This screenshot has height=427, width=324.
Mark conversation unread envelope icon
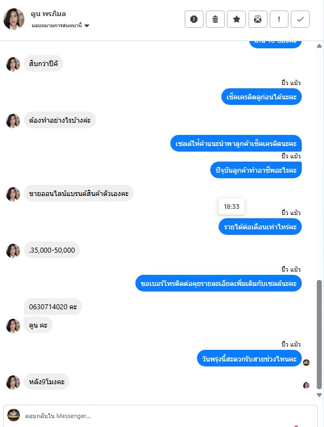[x=257, y=19]
